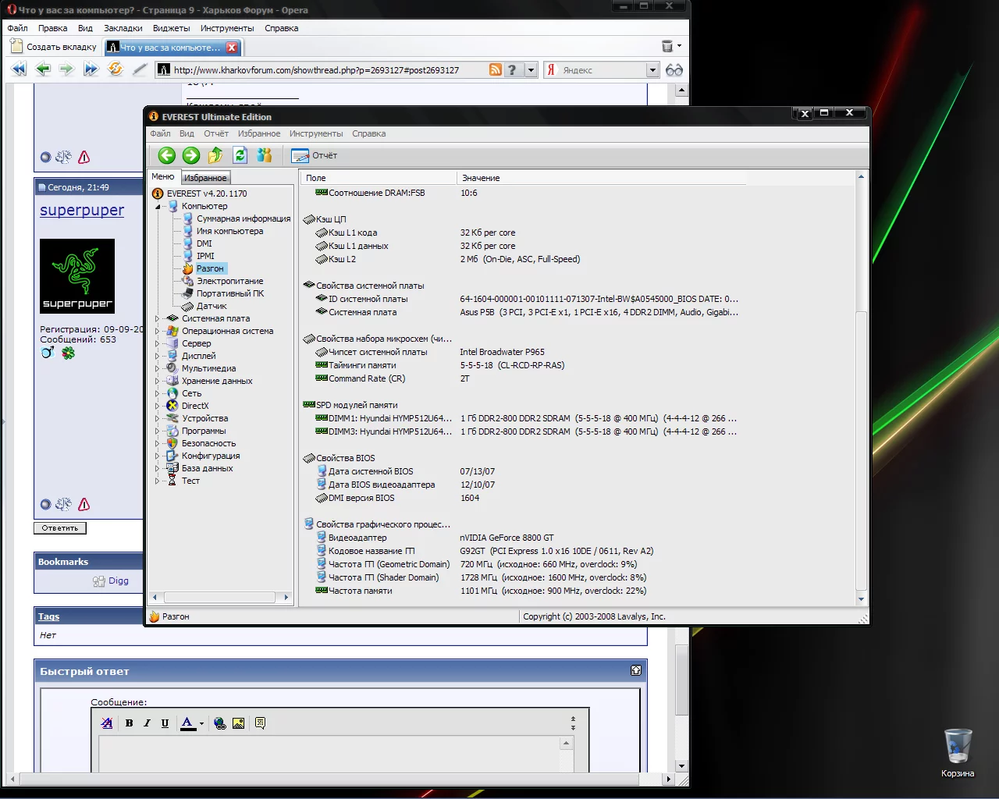Viewport: 999px width, 799px height.
Task: Toggle bold in quick reply editor
Action: (x=130, y=723)
